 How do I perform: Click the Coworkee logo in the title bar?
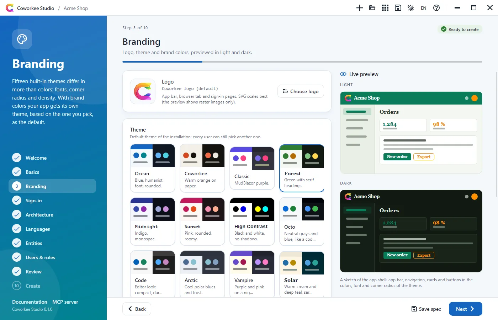point(10,8)
